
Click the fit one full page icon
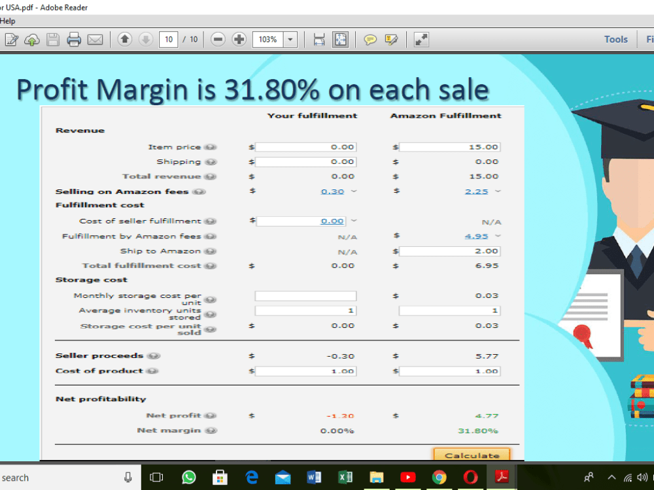click(x=340, y=40)
